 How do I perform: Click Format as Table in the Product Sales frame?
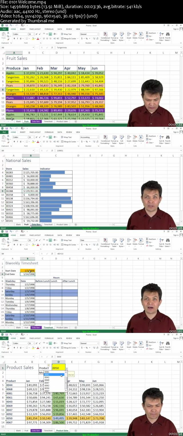click(x=114, y=346)
